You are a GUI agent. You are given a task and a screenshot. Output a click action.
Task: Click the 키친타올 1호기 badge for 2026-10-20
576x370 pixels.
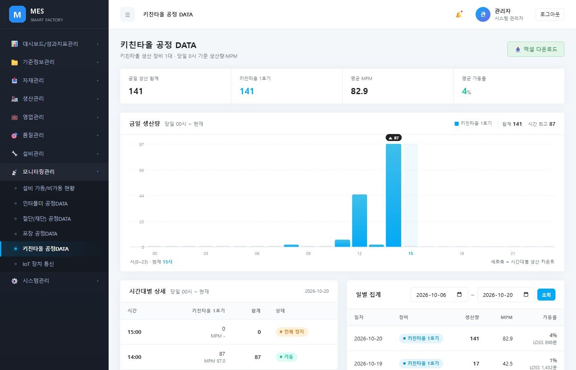(x=421, y=338)
